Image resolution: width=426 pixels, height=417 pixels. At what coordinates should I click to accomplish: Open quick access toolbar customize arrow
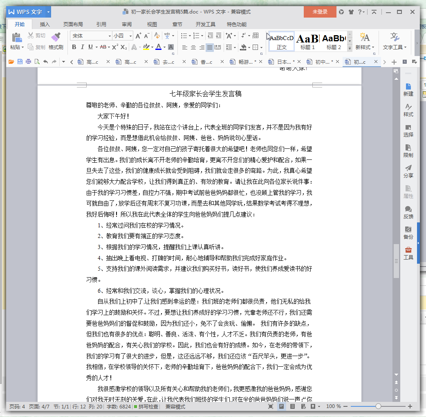click(x=63, y=62)
